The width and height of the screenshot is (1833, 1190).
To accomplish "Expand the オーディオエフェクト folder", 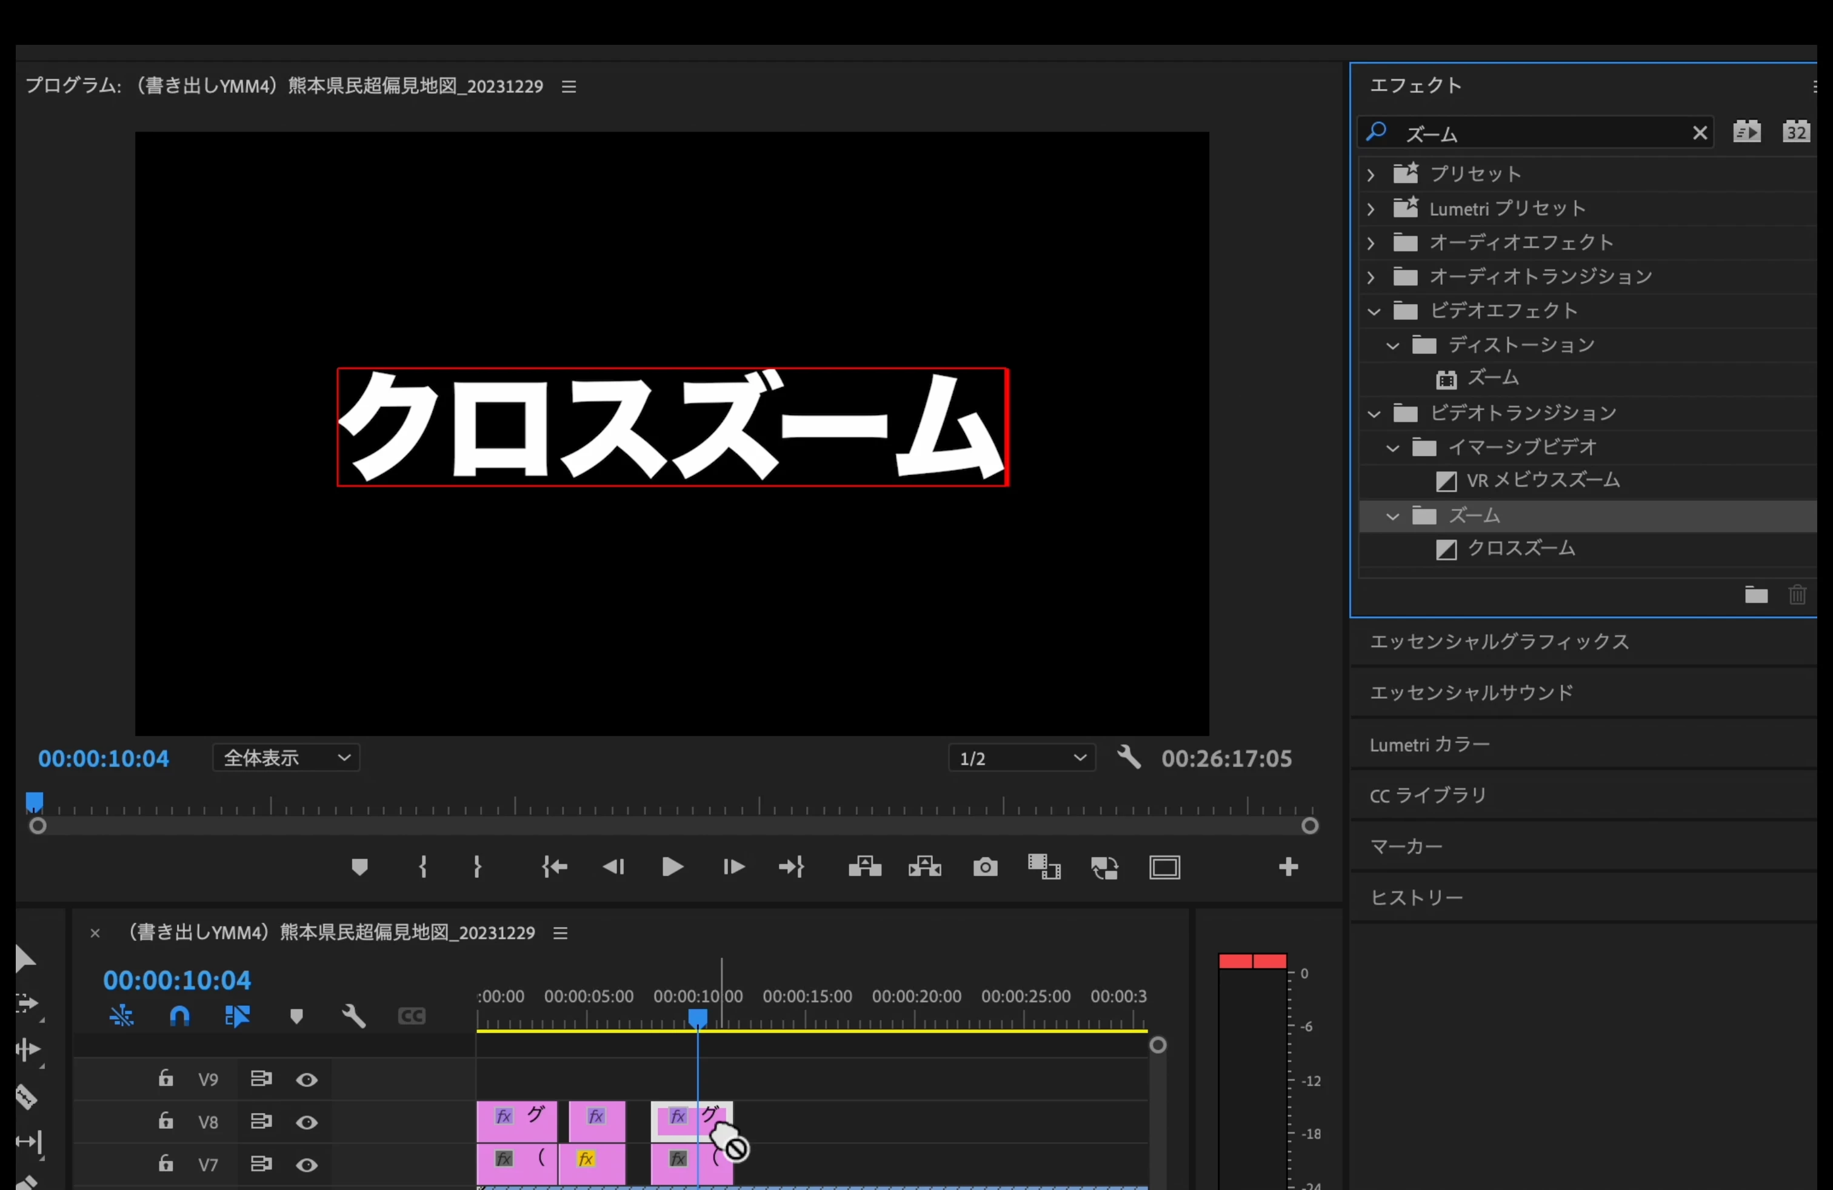I will 1371,243.
